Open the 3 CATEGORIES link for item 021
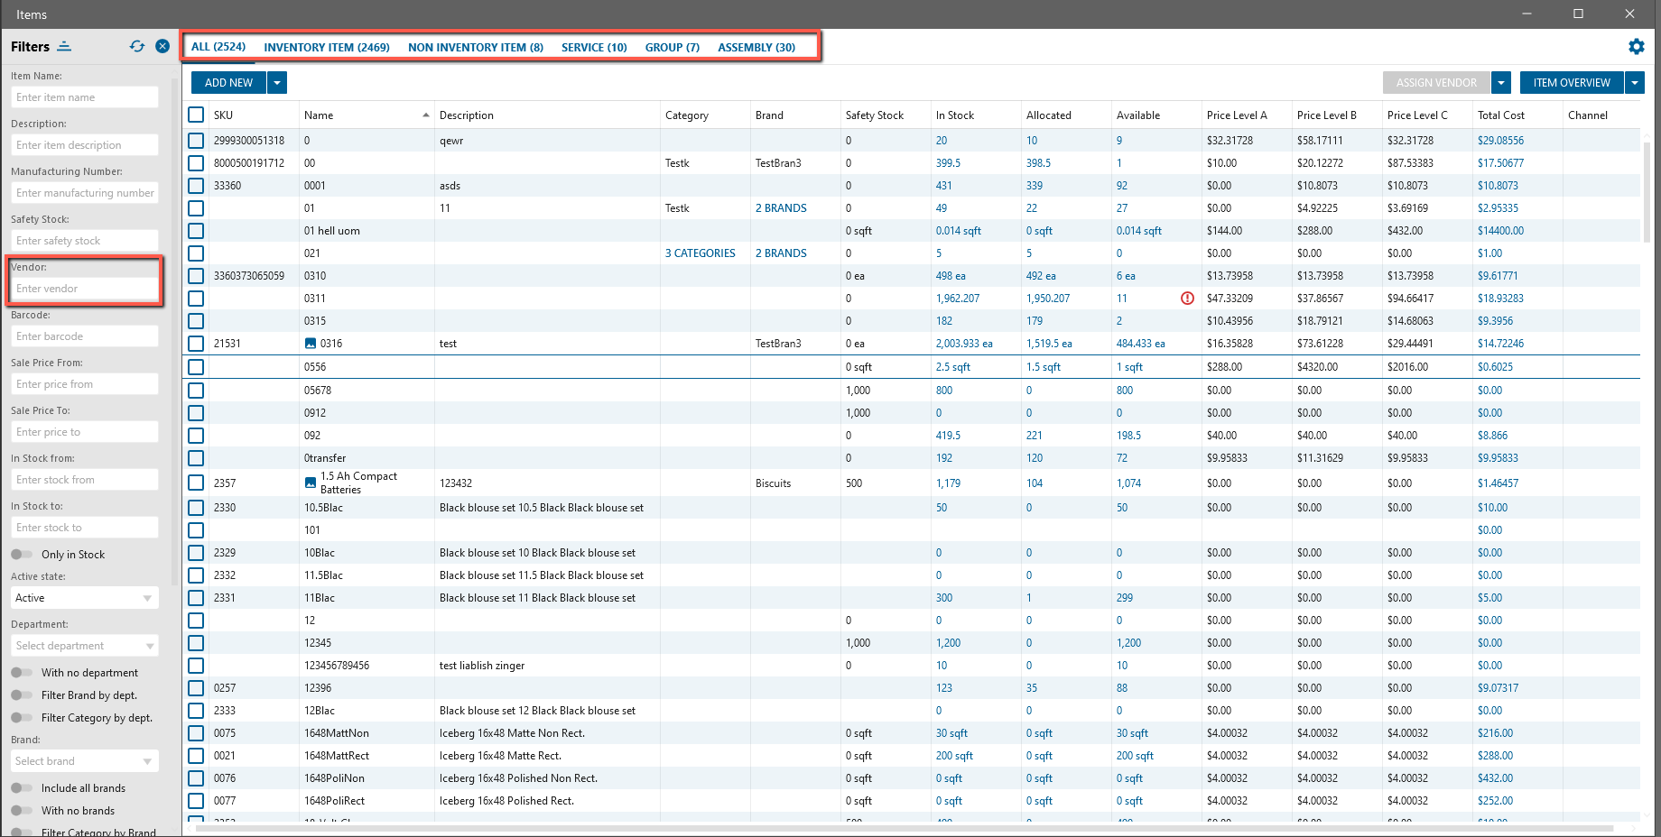Screen dimensions: 1661x837 point(701,253)
